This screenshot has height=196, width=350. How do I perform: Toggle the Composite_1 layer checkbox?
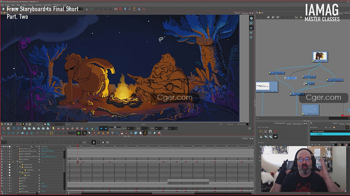click(x=10, y=170)
